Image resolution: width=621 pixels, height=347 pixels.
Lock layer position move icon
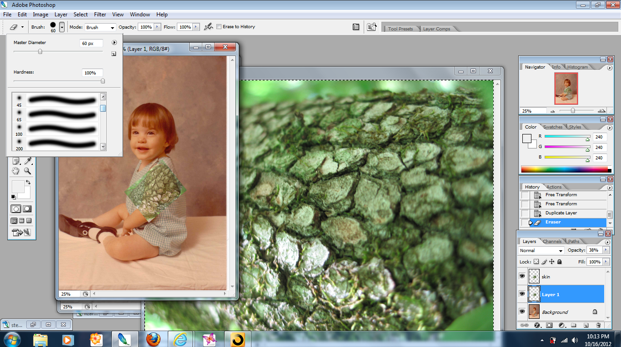(551, 262)
